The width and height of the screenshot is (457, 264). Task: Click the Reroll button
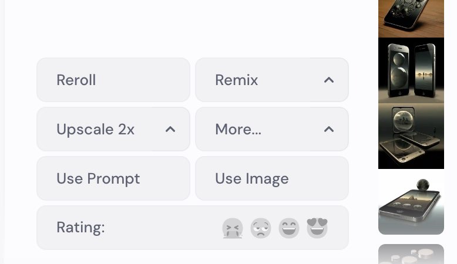click(113, 80)
